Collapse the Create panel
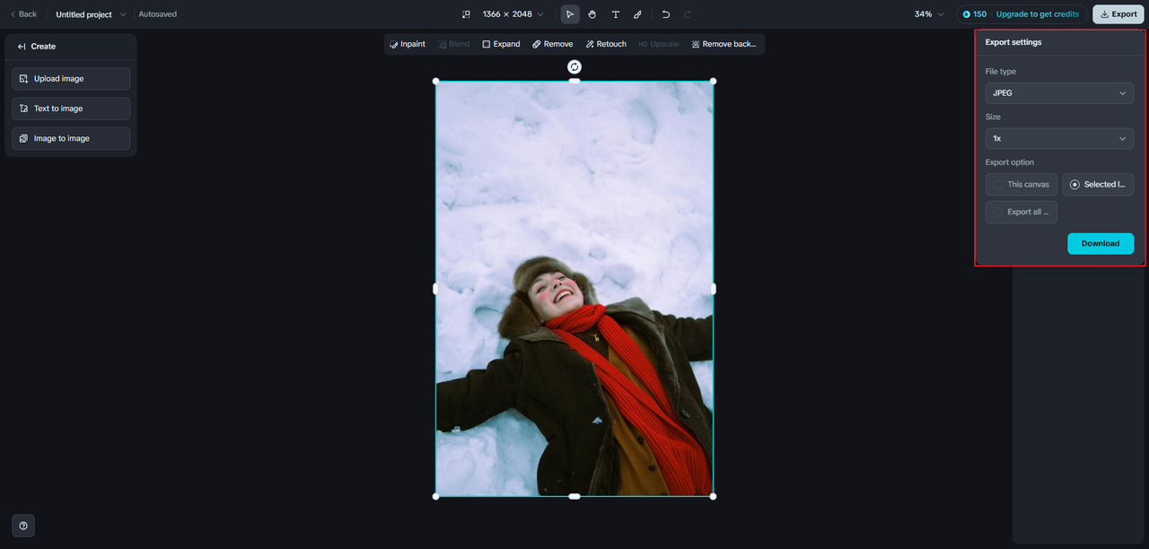Viewport: 1149px width, 549px height. tap(22, 47)
